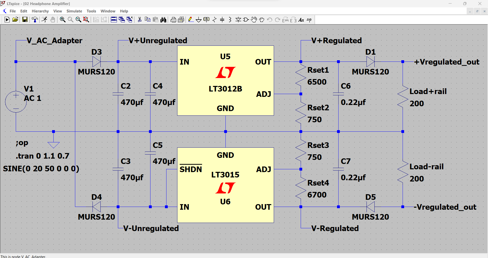Open the View menu

point(58,11)
